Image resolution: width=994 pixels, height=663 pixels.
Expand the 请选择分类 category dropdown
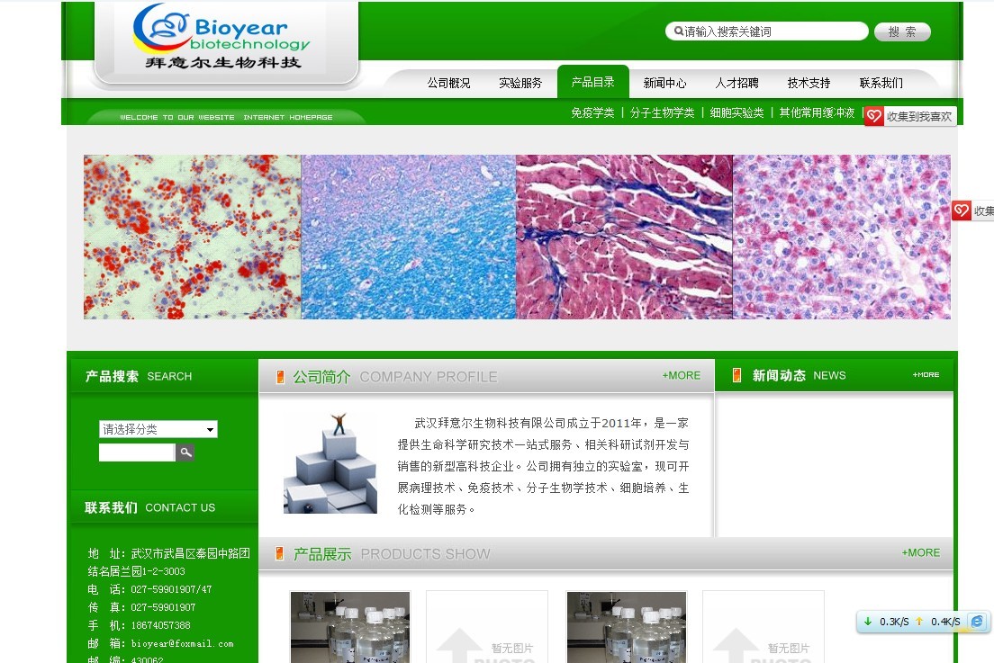tap(158, 429)
